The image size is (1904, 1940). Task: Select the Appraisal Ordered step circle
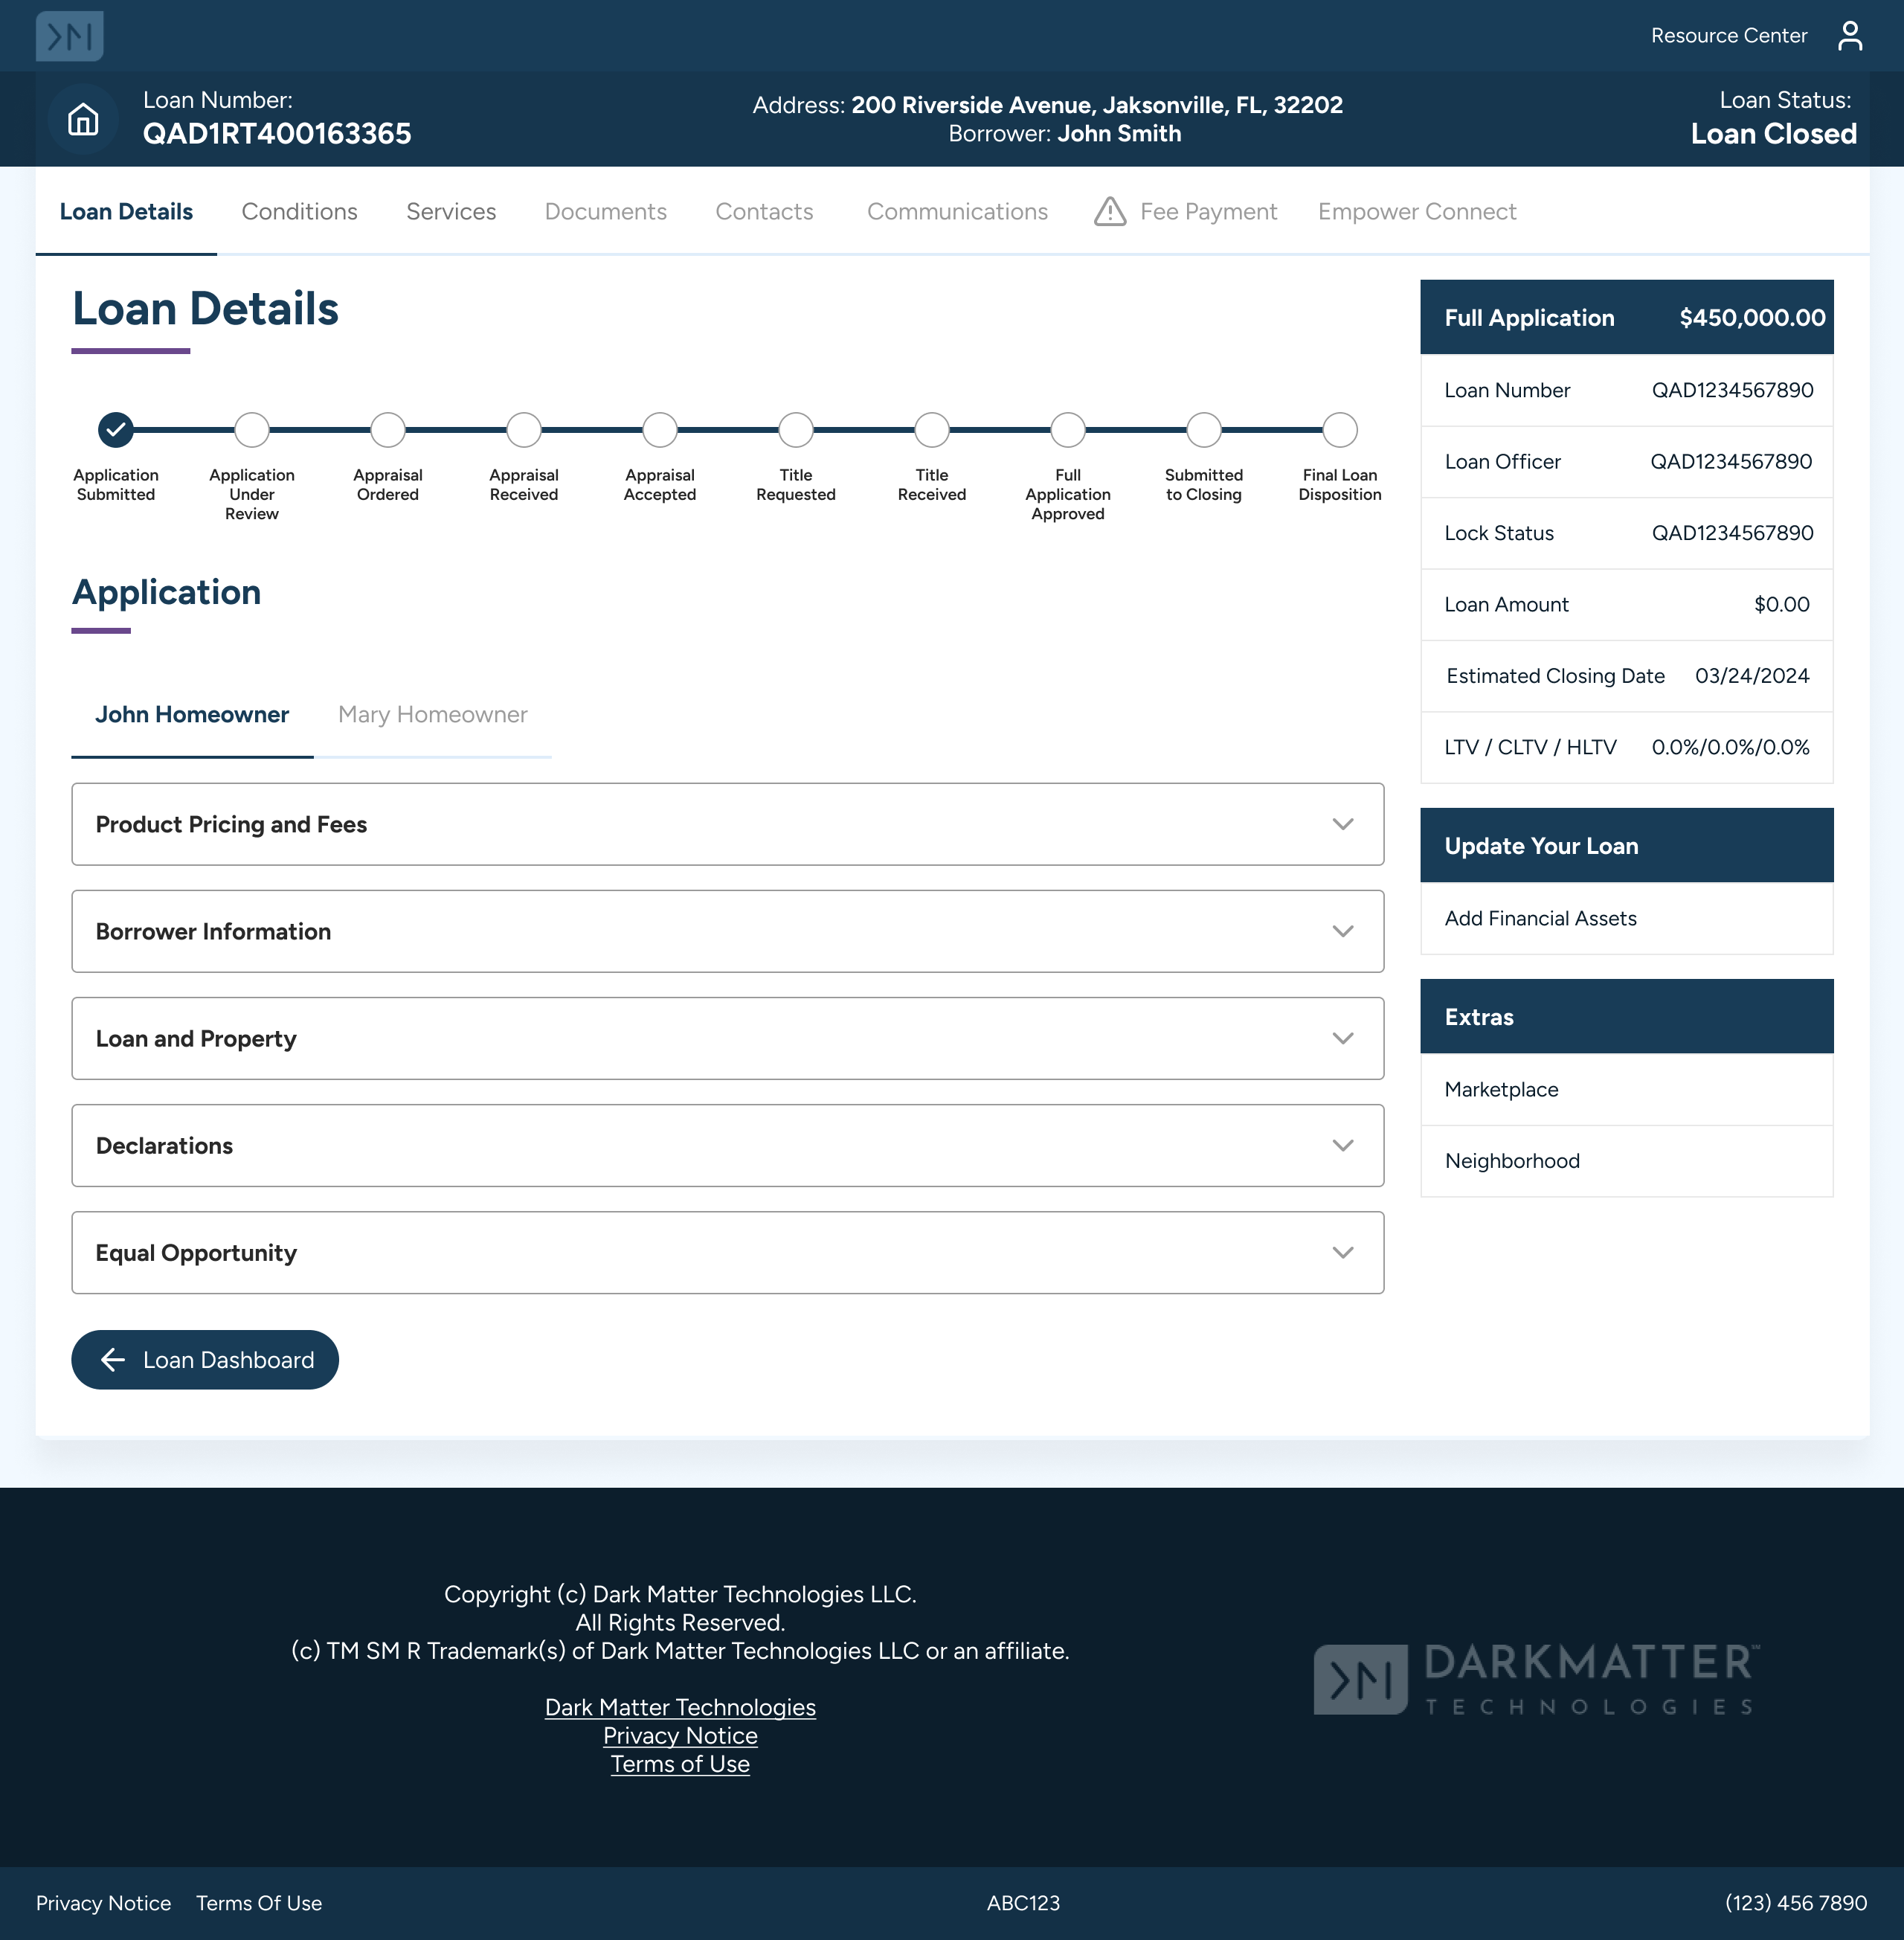(x=388, y=430)
